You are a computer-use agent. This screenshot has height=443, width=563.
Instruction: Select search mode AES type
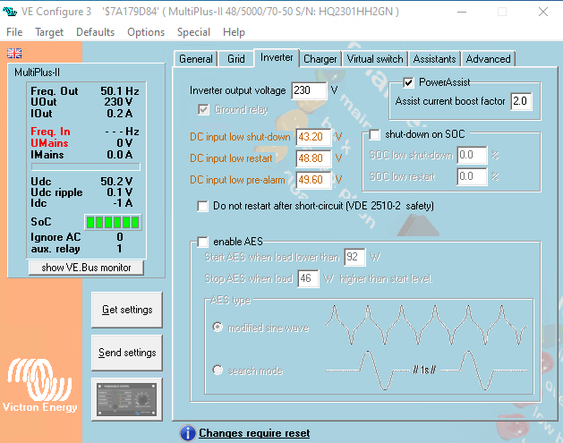click(x=218, y=370)
